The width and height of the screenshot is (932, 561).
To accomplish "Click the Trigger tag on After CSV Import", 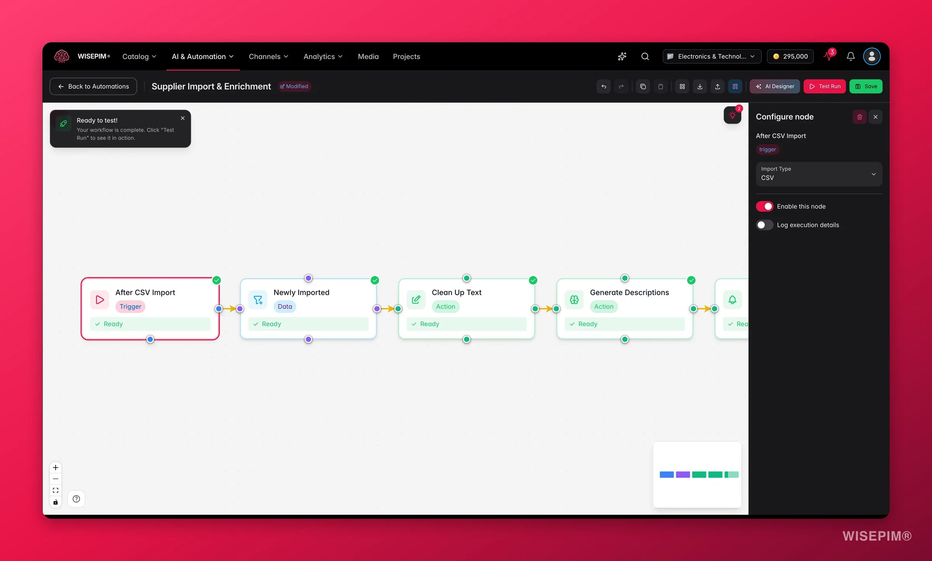I will (130, 306).
